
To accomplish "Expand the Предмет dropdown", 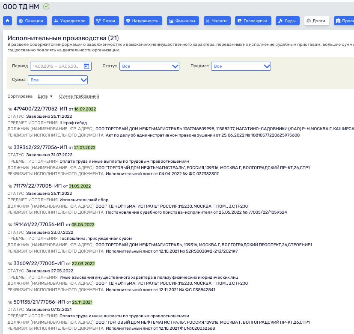I will click(x=241, y=66).
